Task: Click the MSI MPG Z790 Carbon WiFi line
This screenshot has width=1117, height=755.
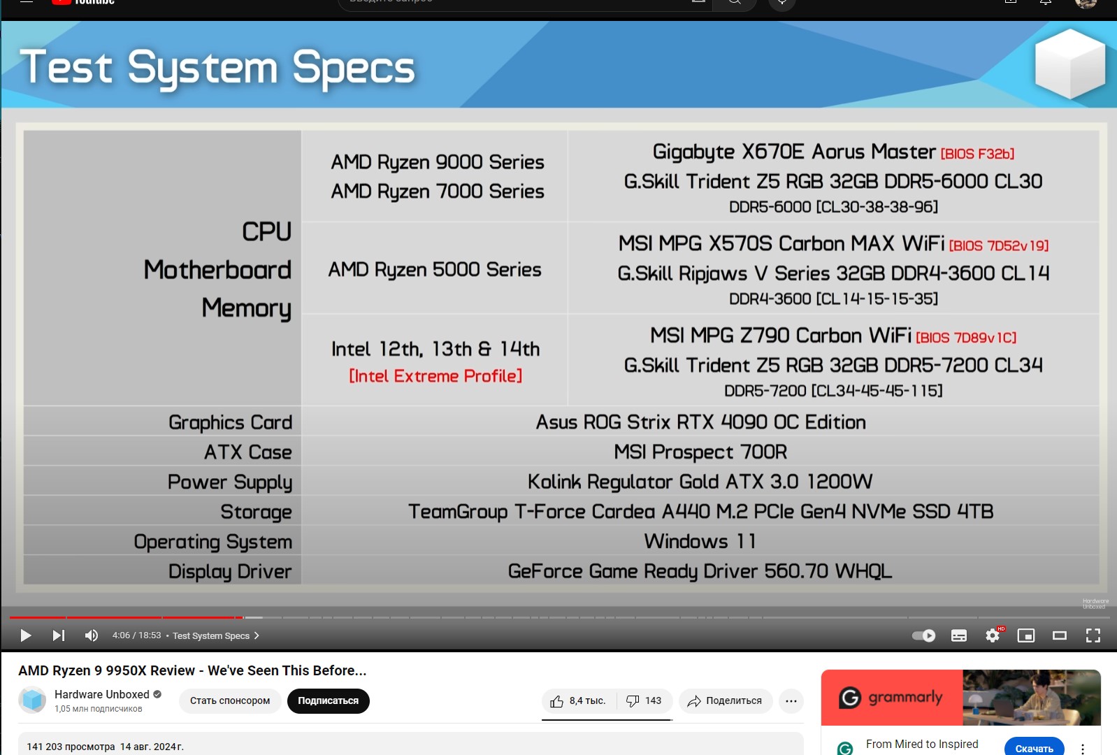Action: 833,336
